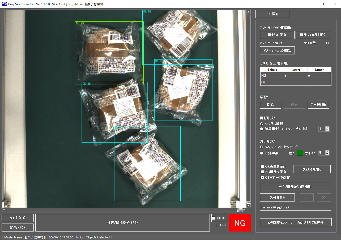This screenshot has height=240, width=341.
Task: Click the 学習 開始 button
Action: click(270, 105)
